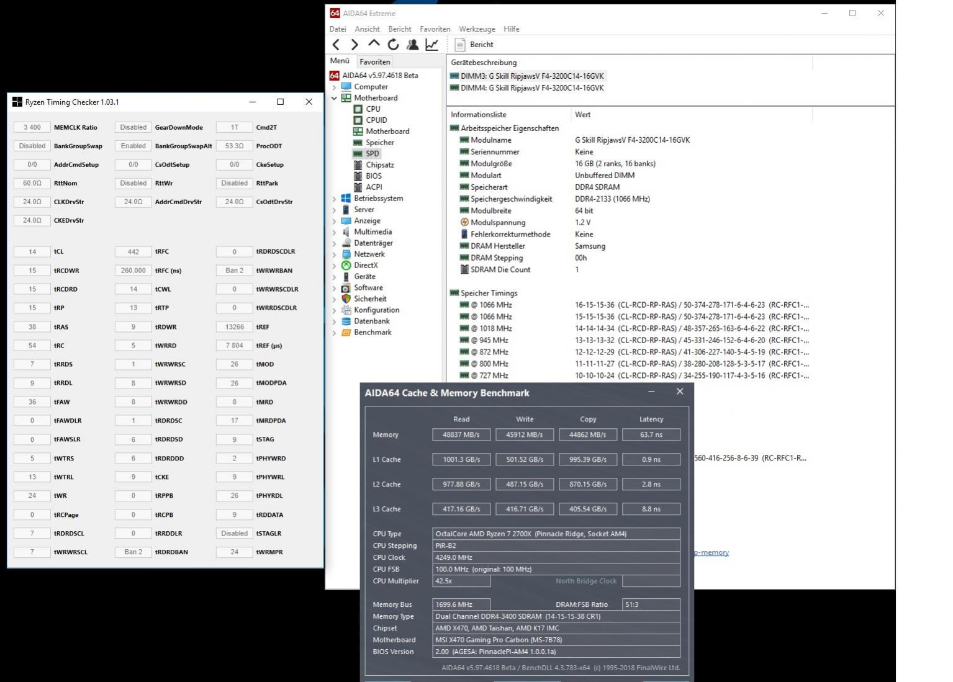The image size is (953, 682).
Task: Click the Ryzen Timing Checker title icon
Action: pyautogui.click(x=17, y=102)
